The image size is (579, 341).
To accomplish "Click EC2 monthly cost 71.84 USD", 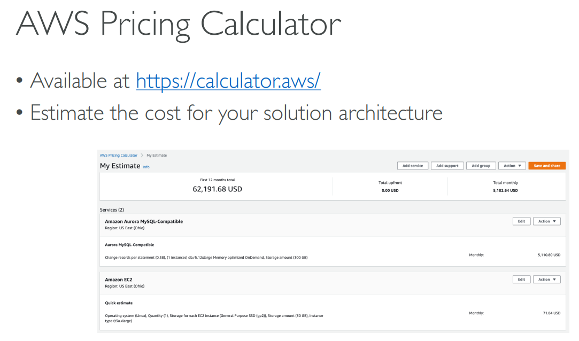I will point(551,313).
